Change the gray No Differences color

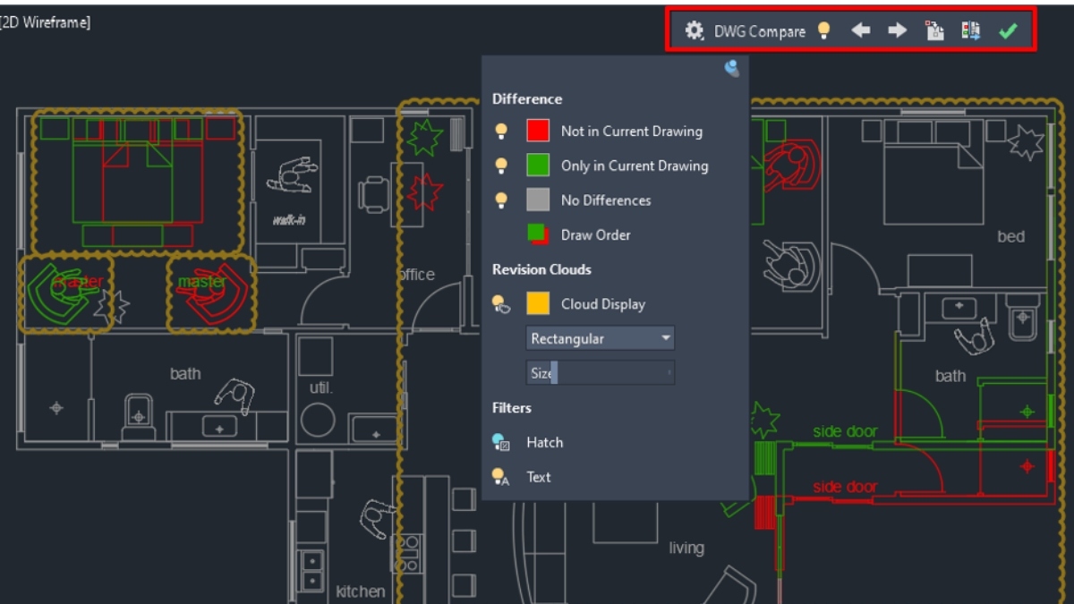(x=537, y=200)
